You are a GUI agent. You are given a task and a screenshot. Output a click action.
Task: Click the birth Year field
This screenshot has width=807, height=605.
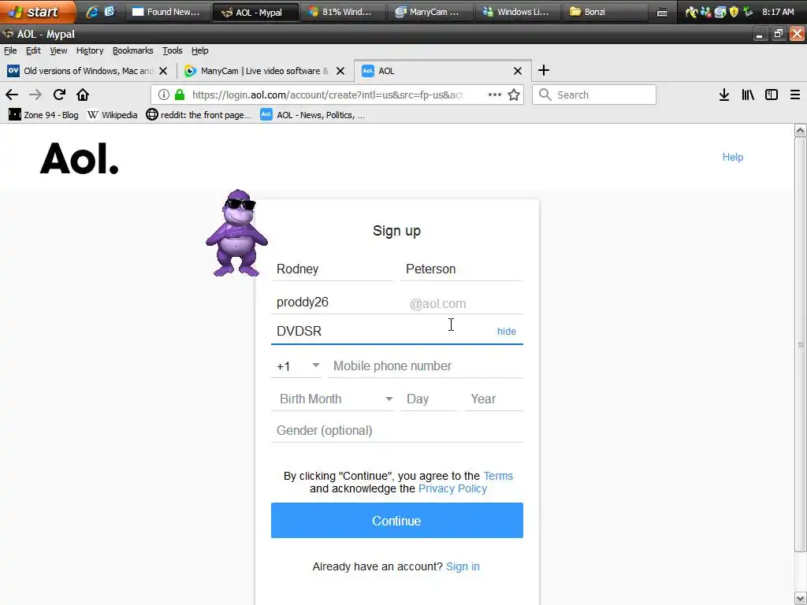coord(494,399)
